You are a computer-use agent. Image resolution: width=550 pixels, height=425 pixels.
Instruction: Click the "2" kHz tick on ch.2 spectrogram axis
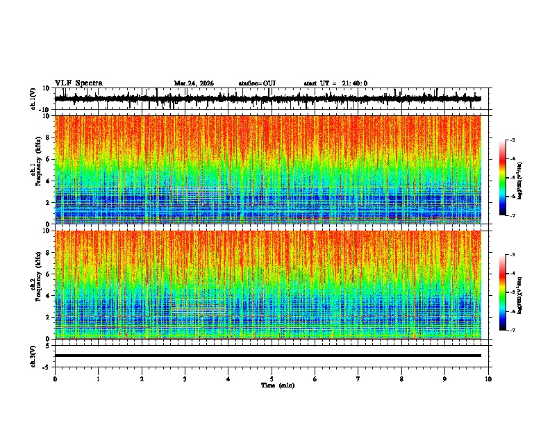49,317
